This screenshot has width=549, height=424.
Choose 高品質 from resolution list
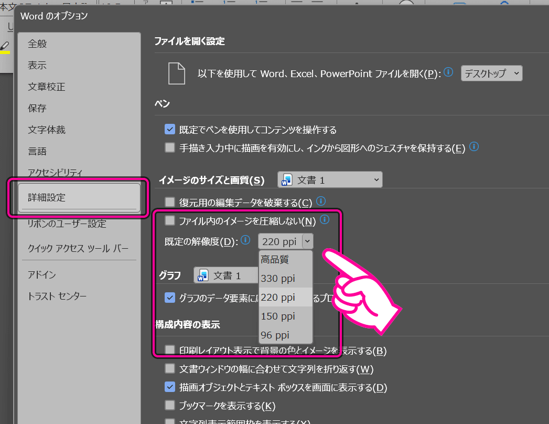pyautogui.click(x=285, y=260)
